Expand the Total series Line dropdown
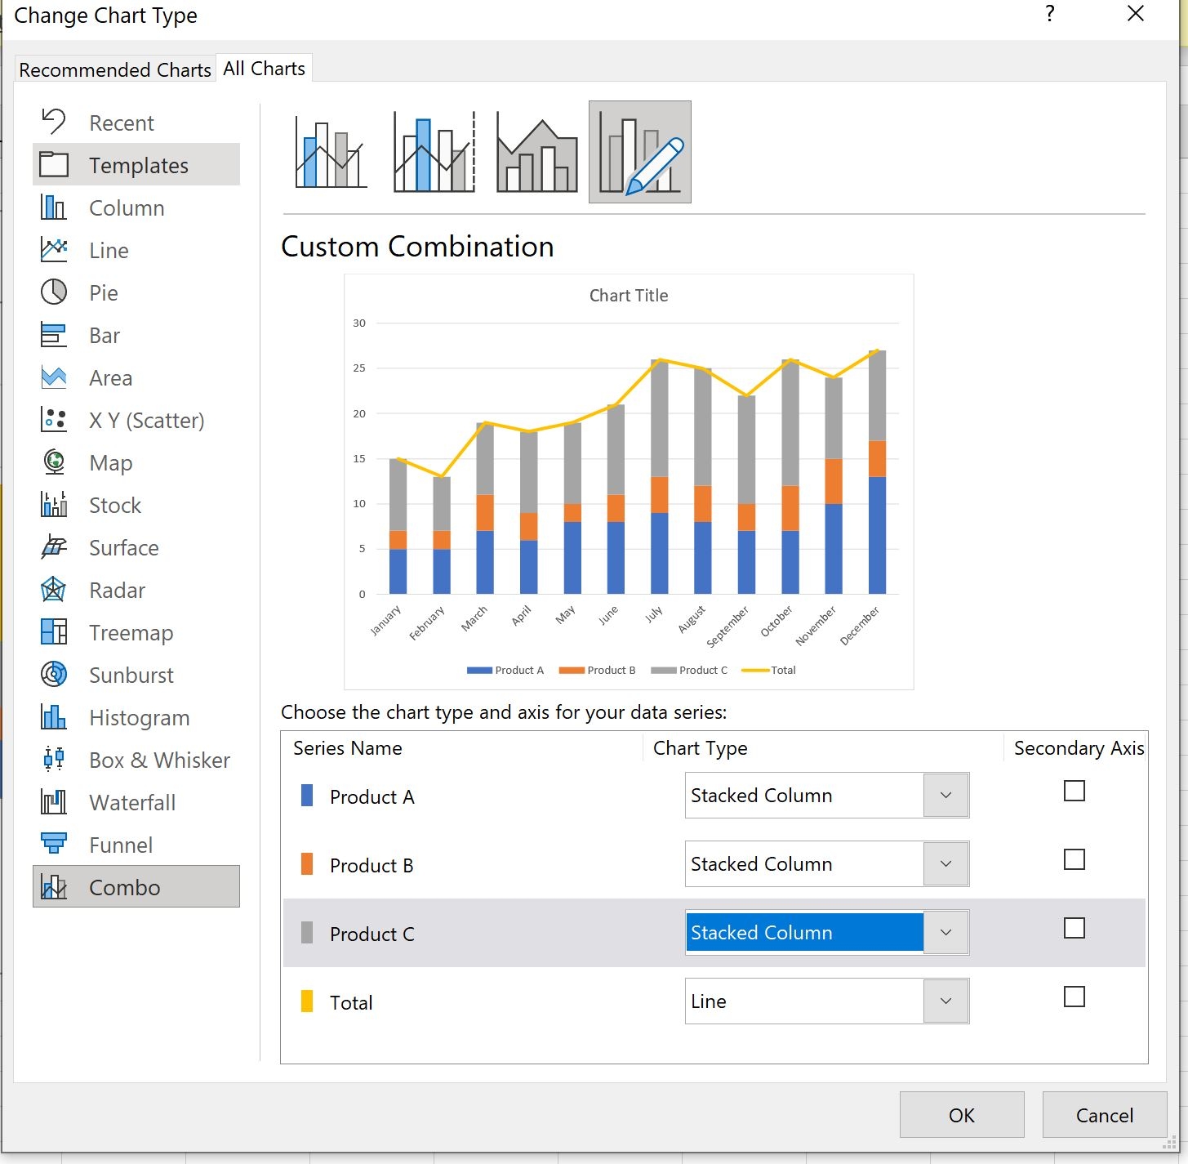Image resolution: width=1188 pixels, height=1164 pixels. click(945, 1001)
